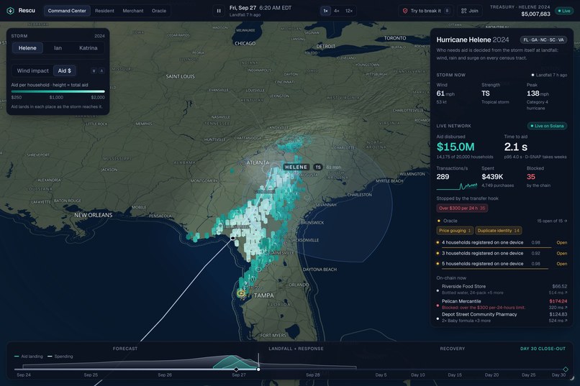Set playback speed to 4×
Screen dimensions: 580x386
point(336,11)
